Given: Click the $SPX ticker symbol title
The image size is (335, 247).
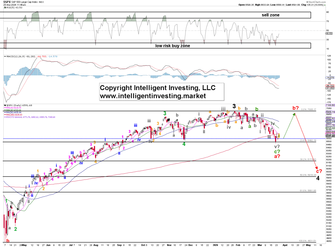Looking at the screenshot, I should coord(7,3).
